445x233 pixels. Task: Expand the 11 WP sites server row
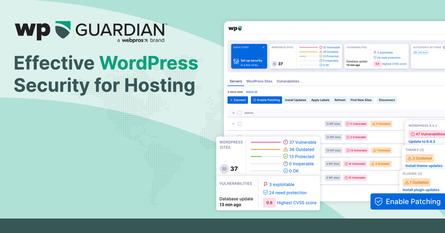point(233,124)
